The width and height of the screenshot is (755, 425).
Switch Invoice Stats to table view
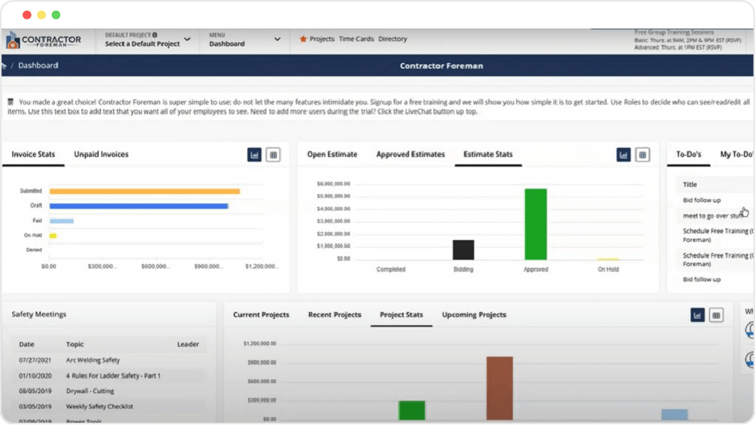pyautogui.click(x=273, y=154)
